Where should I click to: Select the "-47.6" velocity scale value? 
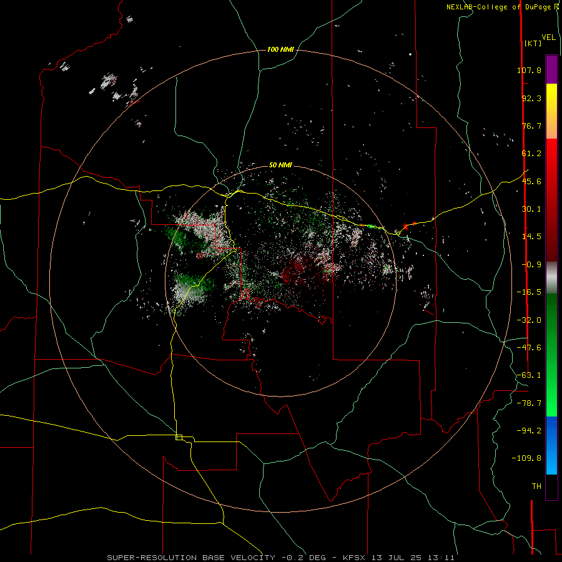pyautogui.click(x=529, y=348)
